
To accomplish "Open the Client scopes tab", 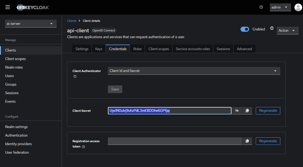I will (159, 49).
